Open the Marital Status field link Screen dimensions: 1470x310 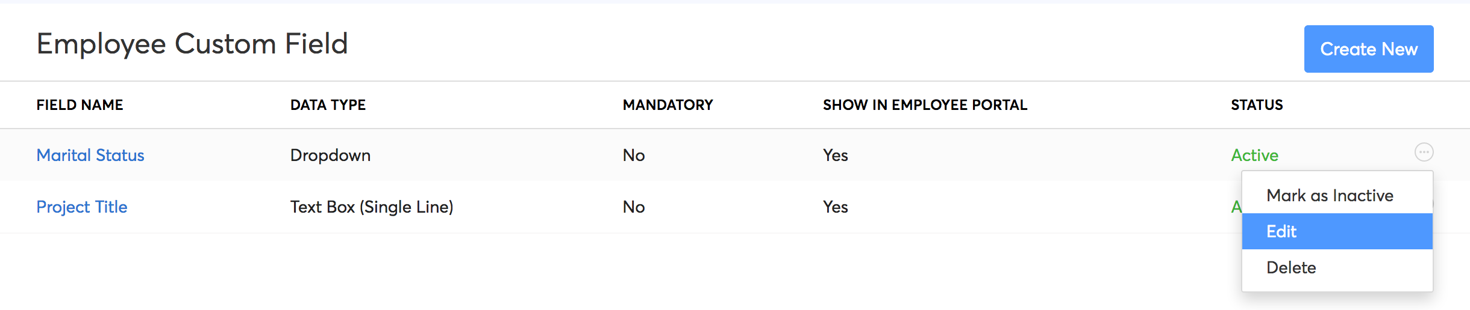pyautogui.click(x=90, y=156)
